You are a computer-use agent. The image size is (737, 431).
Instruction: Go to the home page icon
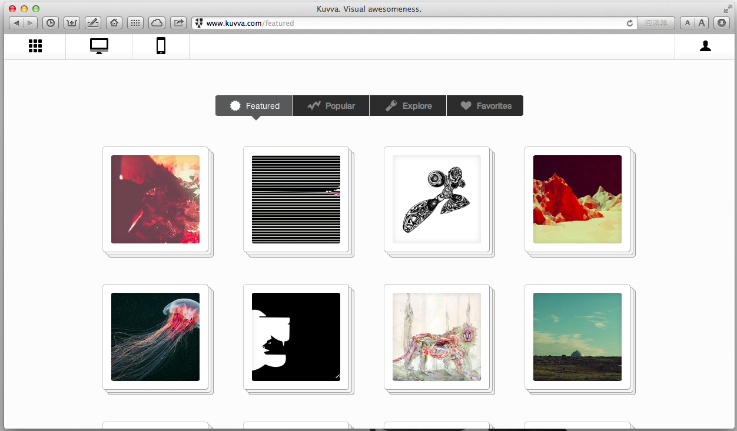(x=114, y=23)
